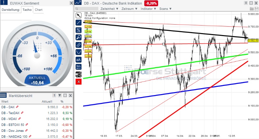Viewport: 259px width, 139px height.
Task: Click the yellow 9.592,50 price label
Action: [x=253, y=41]
